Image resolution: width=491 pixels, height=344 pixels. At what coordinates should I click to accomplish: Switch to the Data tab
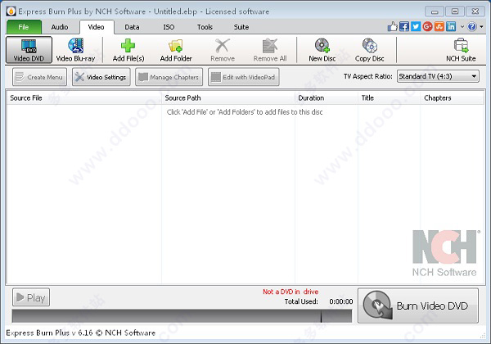132,27
